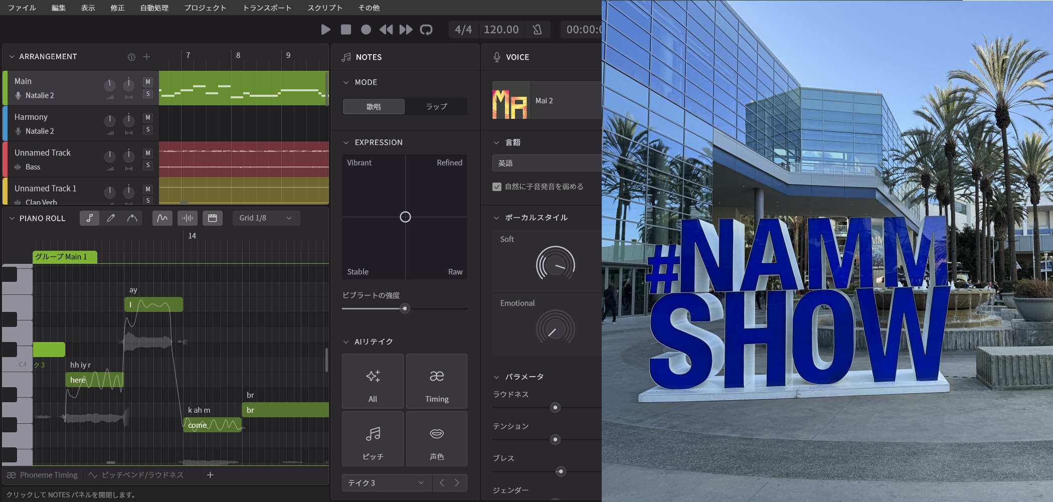
Task: Collapse the AIリテイク section
Action: pos(346,342)
